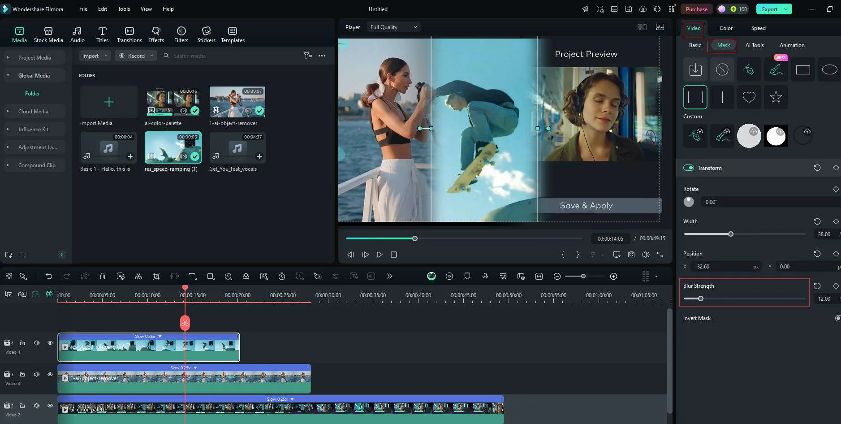Click the player progress bar handle
This screenshot has width=841, height=424.
tap(415, 238)
